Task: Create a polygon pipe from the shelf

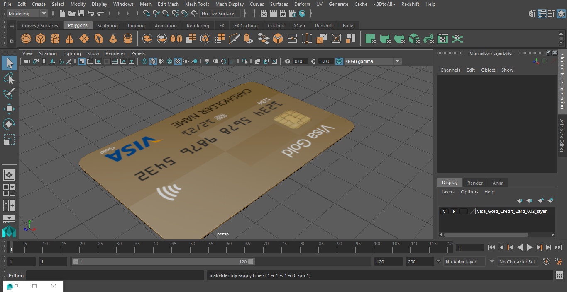Action: (128, 39)
